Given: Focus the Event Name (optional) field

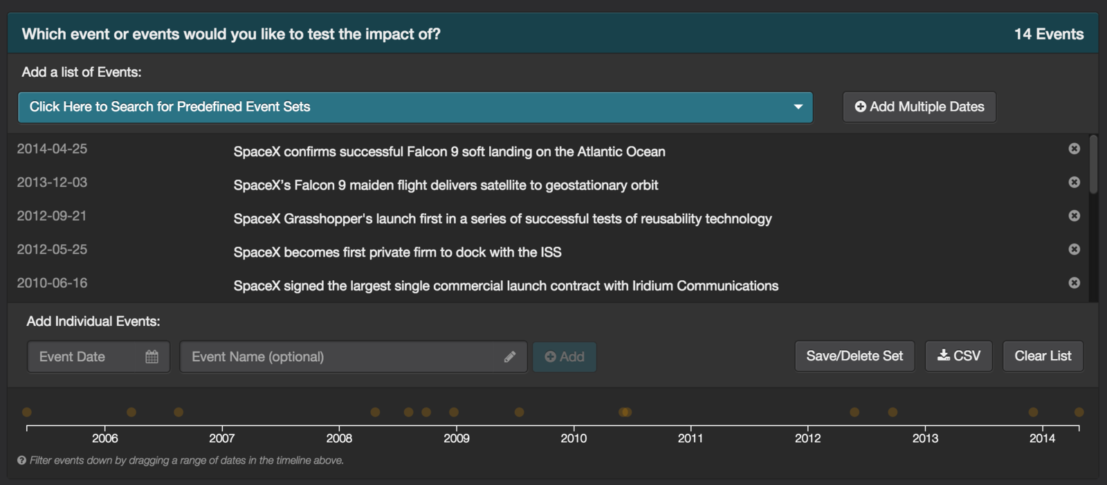Looking at the screenshot, I should coord(353,357).
